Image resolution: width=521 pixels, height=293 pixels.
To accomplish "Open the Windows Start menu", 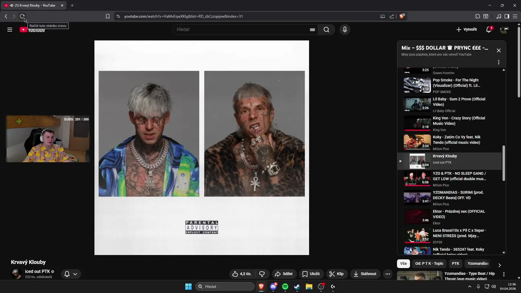I will (188, 286).
